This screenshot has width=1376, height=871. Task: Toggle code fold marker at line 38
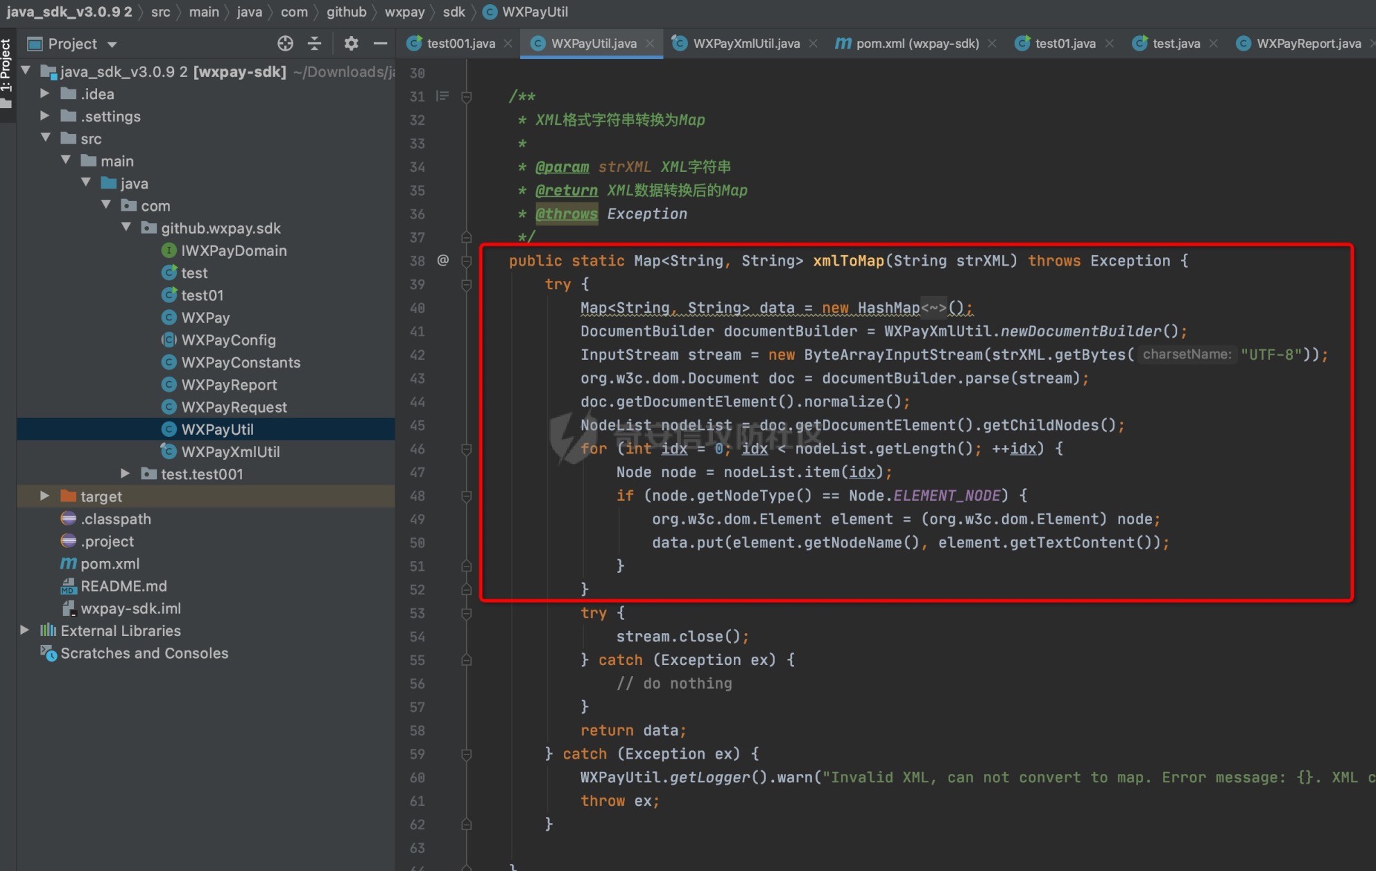(x=467, y=261)
